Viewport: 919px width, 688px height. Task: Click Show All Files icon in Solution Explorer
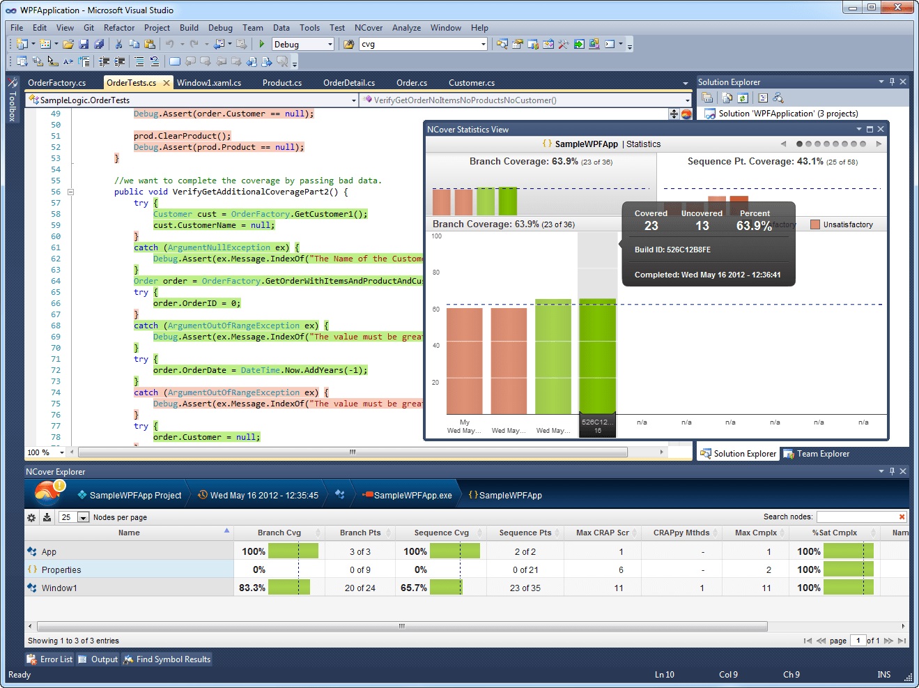point(727,98)
